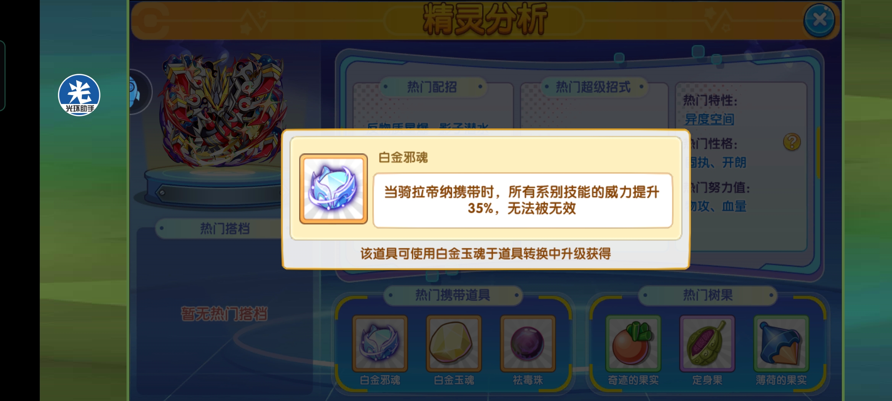Close the 精灵分析 window with X
This screenshot has width=892, height=401.
tap(819, 20)
